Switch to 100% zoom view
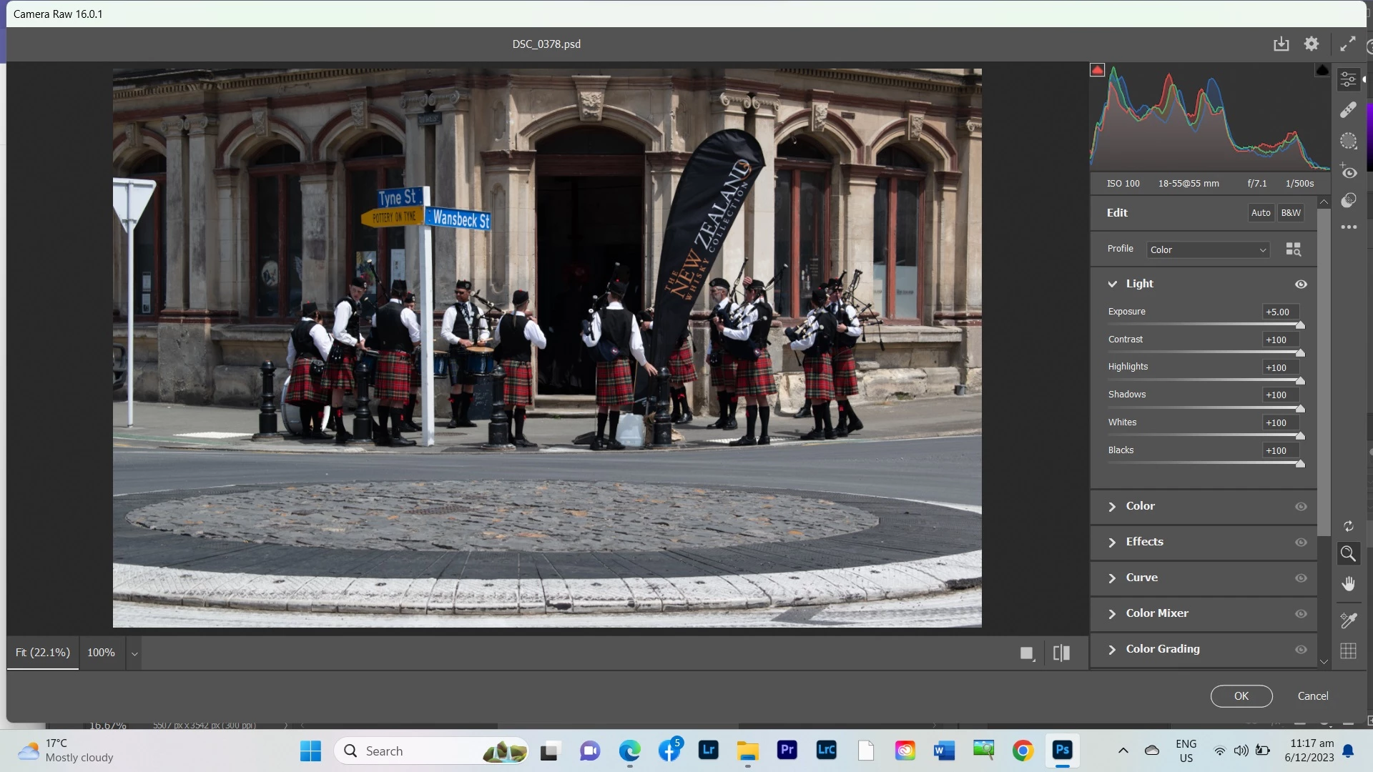This screenshot has width=1373, height=772. coord(101,653)
